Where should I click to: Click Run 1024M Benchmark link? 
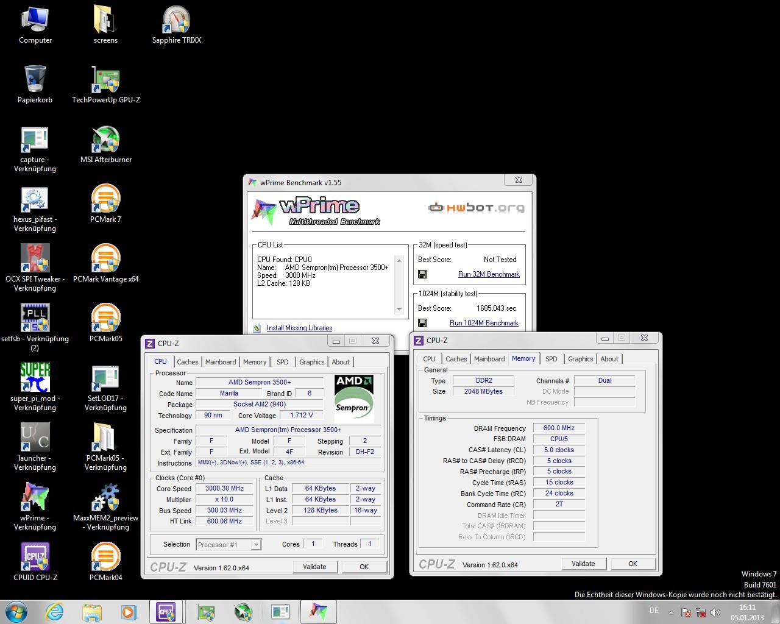[x=484, y=323]
